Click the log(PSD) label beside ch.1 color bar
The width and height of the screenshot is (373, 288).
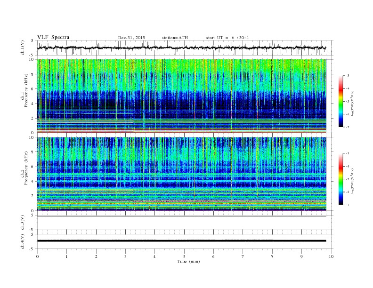click(x=352, y=103)
